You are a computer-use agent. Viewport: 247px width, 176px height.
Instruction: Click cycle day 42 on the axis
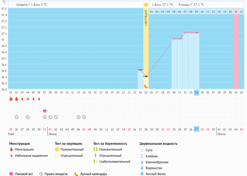coord(242,93)
